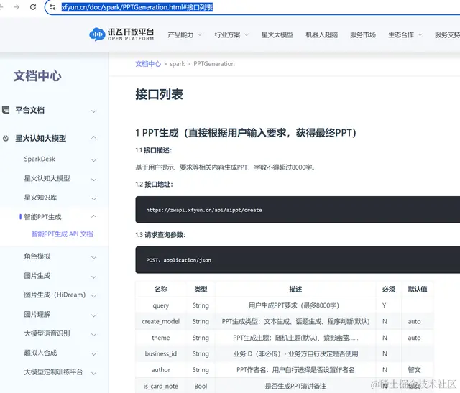Open 星火大模型 in the top navigation
460x393 pixels.
(277, 35)
